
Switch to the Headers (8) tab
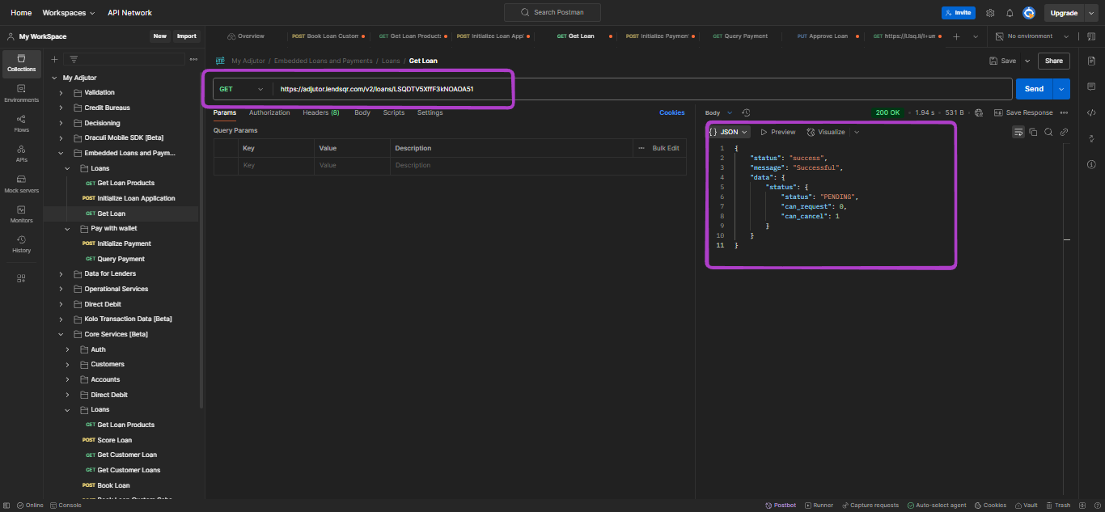[x=321, y=112]
